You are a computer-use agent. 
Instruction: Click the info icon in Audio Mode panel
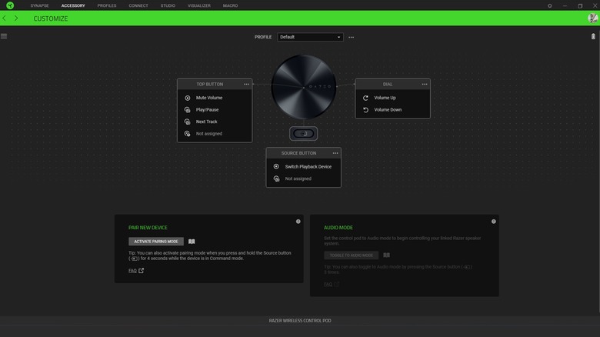494,222
